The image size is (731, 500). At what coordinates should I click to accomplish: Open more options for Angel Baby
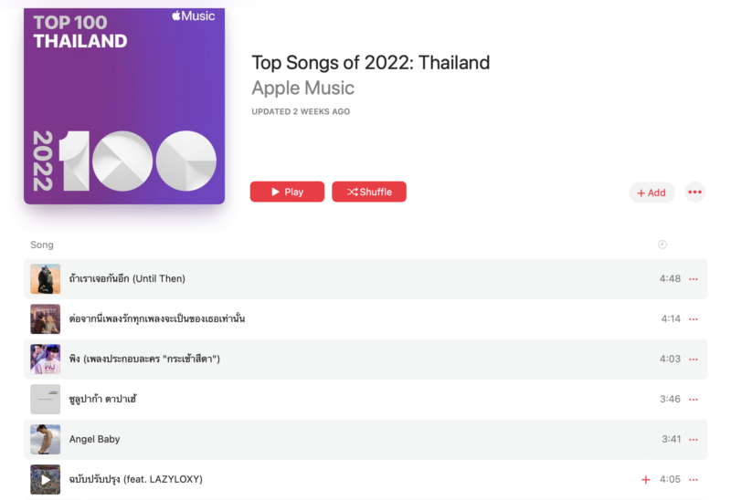click(x=694, y=440)
